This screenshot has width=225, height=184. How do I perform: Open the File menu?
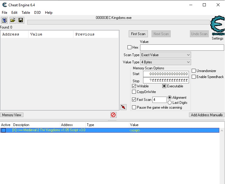pyautogui.click(x=4, y=13)
